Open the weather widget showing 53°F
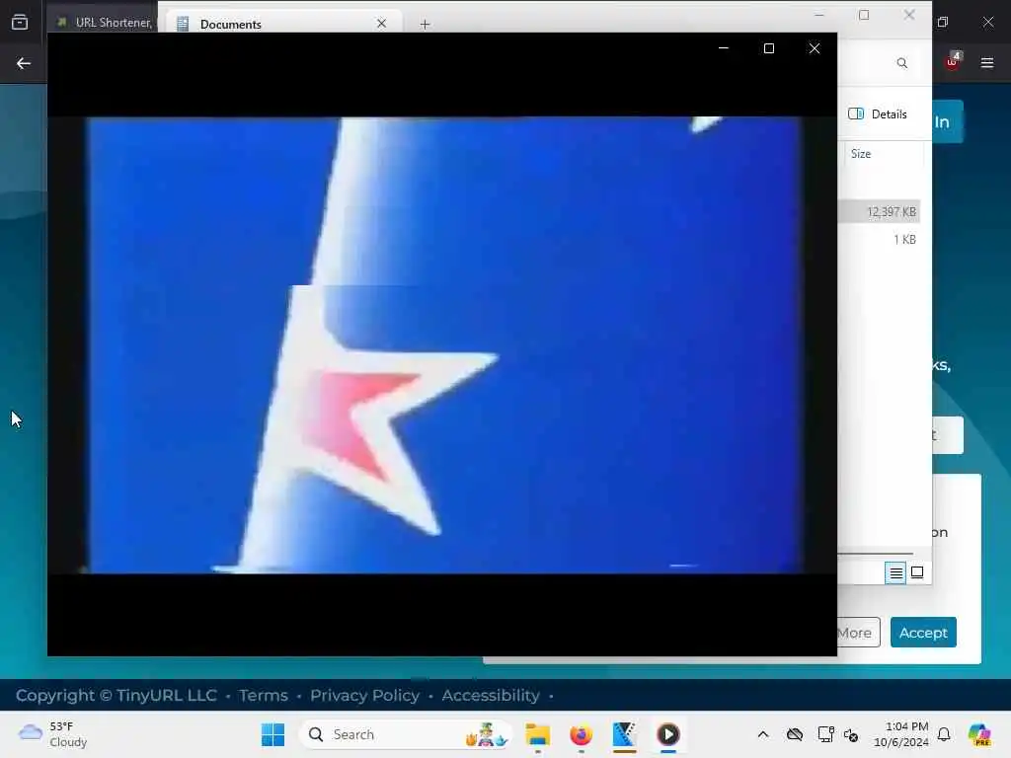Screen dimensions: 1011x758 coord(52,734)
